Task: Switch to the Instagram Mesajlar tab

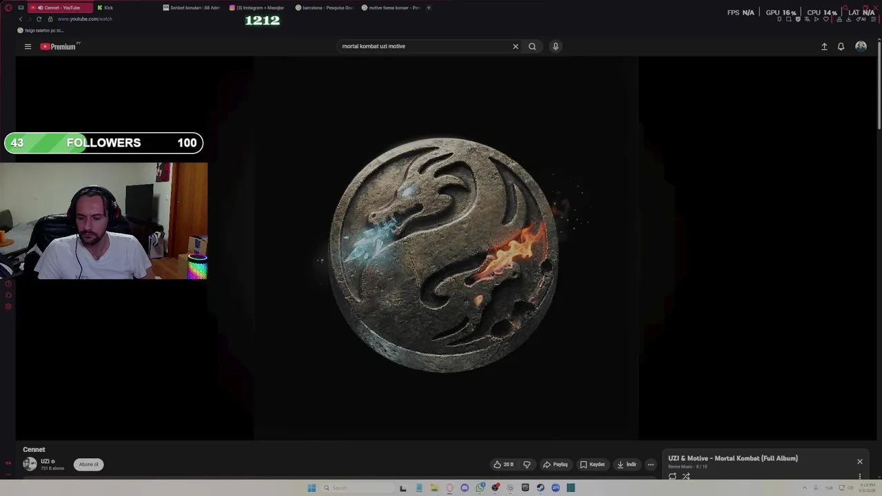Action: pyautogui.click(x=259, y=8)
